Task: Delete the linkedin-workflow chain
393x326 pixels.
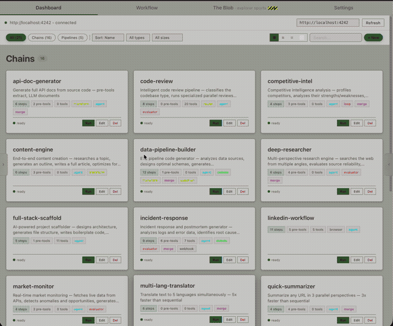Action: pyautogui.click(x=370, y=260)
